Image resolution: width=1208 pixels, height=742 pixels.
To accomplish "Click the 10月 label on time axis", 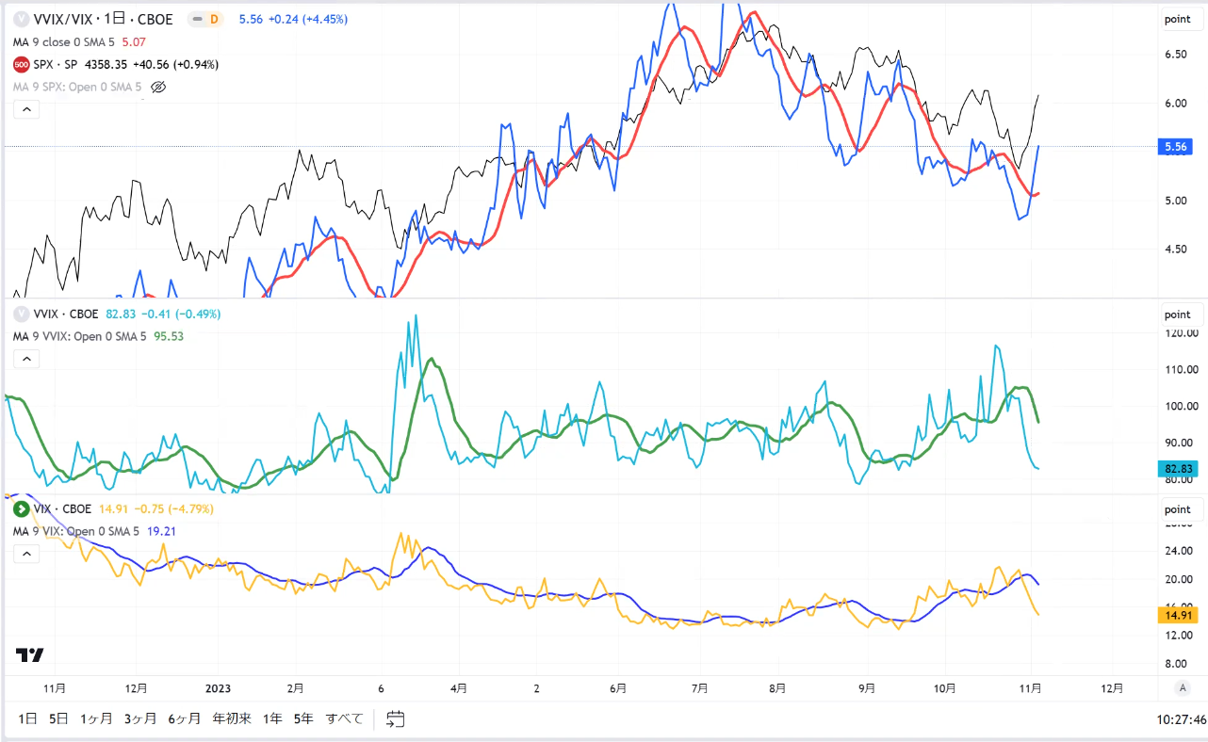I will tap(946, 687).
